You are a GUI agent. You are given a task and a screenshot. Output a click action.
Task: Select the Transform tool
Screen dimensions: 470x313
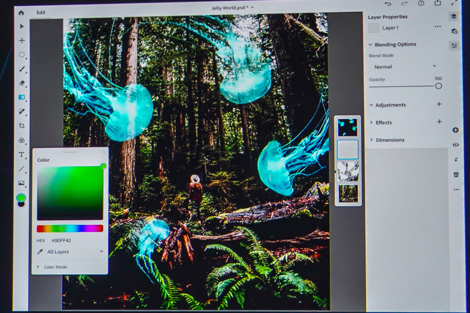(x=22, y=40)
